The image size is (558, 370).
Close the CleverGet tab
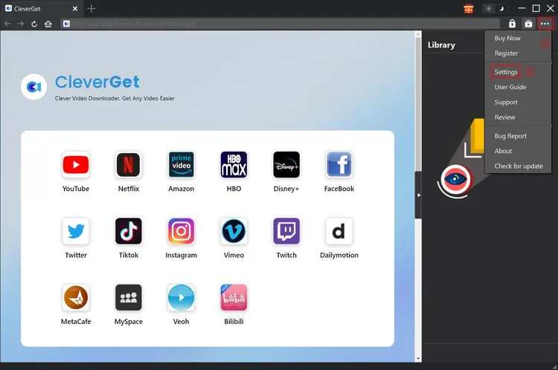[74, 9]
